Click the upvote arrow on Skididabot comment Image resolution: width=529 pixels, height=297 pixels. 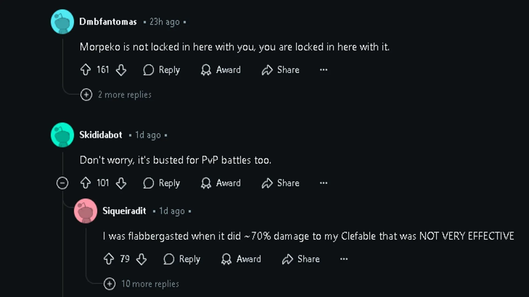pos(85,183)
